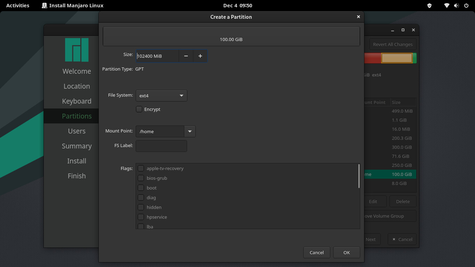
Task: Click the shield security icon in top bar
Action: coord(429,6)
